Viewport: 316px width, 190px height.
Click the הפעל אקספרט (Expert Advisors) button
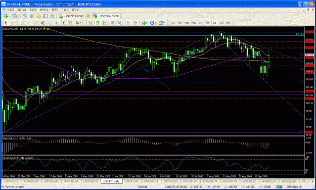click(107, 16)
